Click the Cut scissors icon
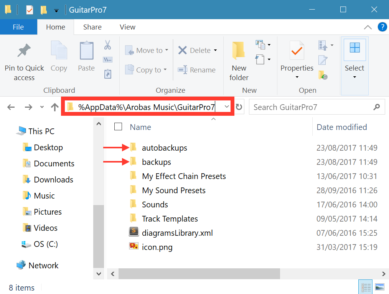The height and width of the screenshot is (294, 389). [107, 45]
